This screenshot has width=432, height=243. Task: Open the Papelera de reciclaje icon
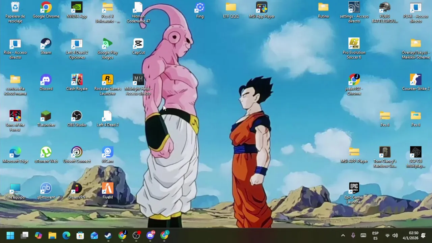(15, 12)
